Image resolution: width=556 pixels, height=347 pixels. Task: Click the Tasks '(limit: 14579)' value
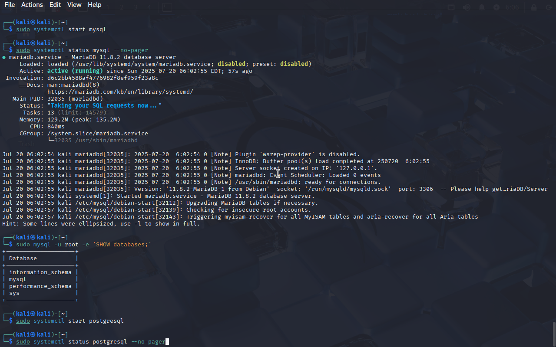coord(82,113)
